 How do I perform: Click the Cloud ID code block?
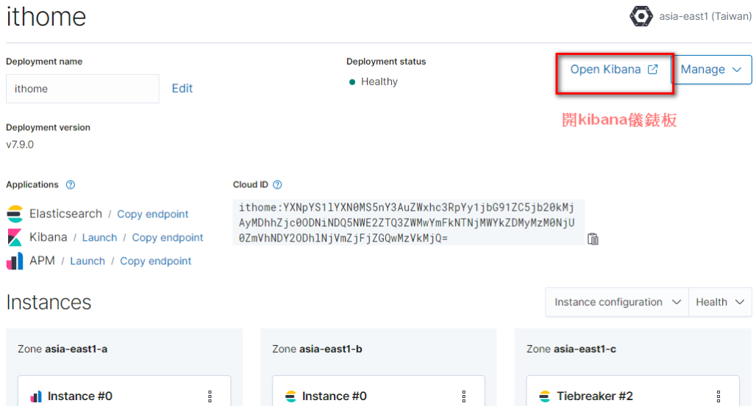tap(408, 222)
